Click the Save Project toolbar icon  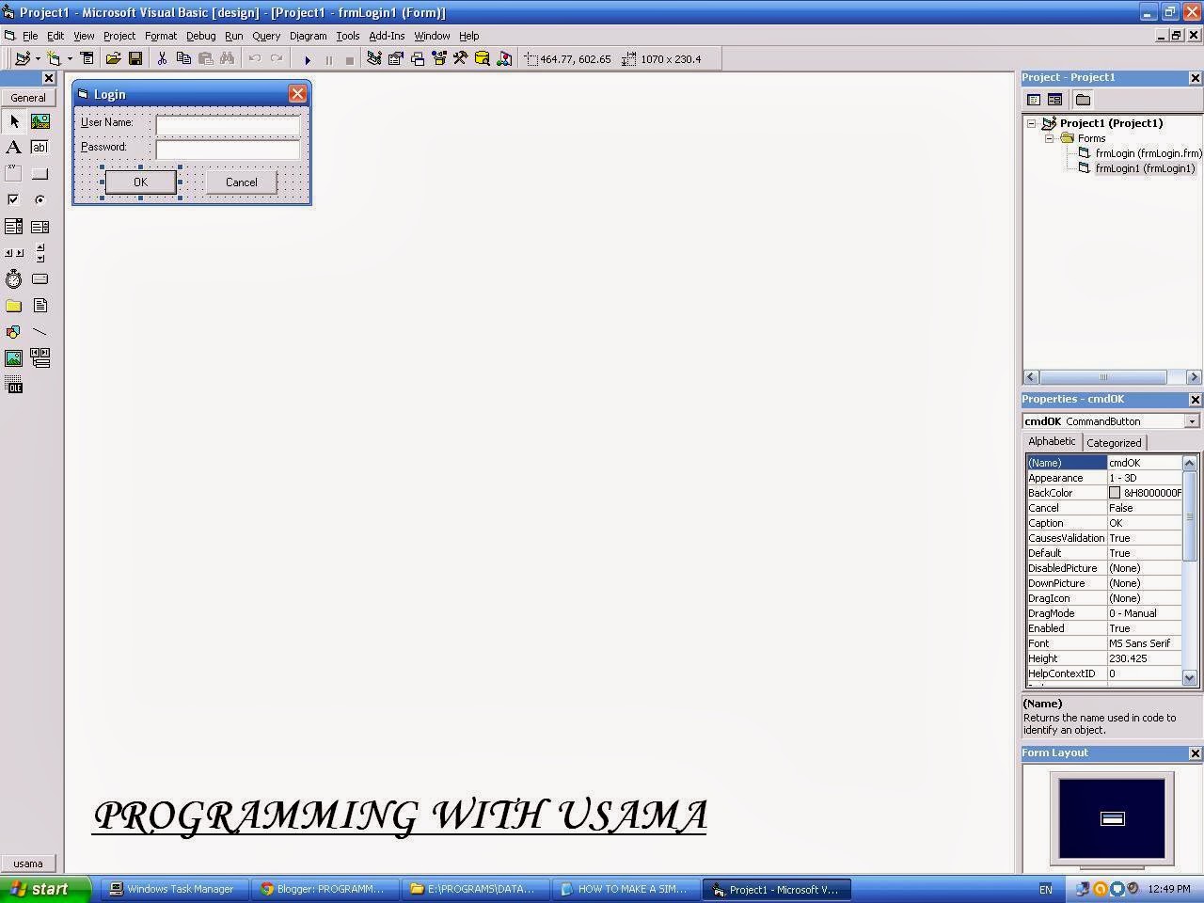pos(135,58)
